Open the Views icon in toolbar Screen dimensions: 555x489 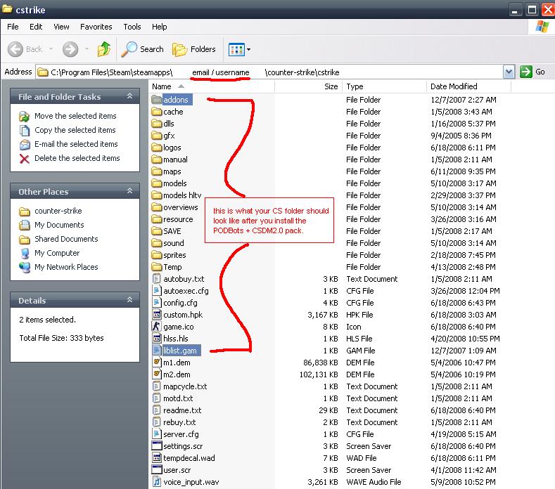coord(236,49)
